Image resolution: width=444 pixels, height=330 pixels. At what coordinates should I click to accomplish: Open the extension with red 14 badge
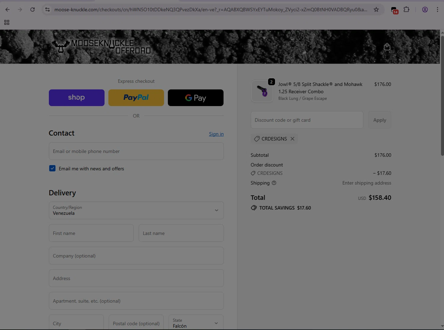(x=394, y=10)
